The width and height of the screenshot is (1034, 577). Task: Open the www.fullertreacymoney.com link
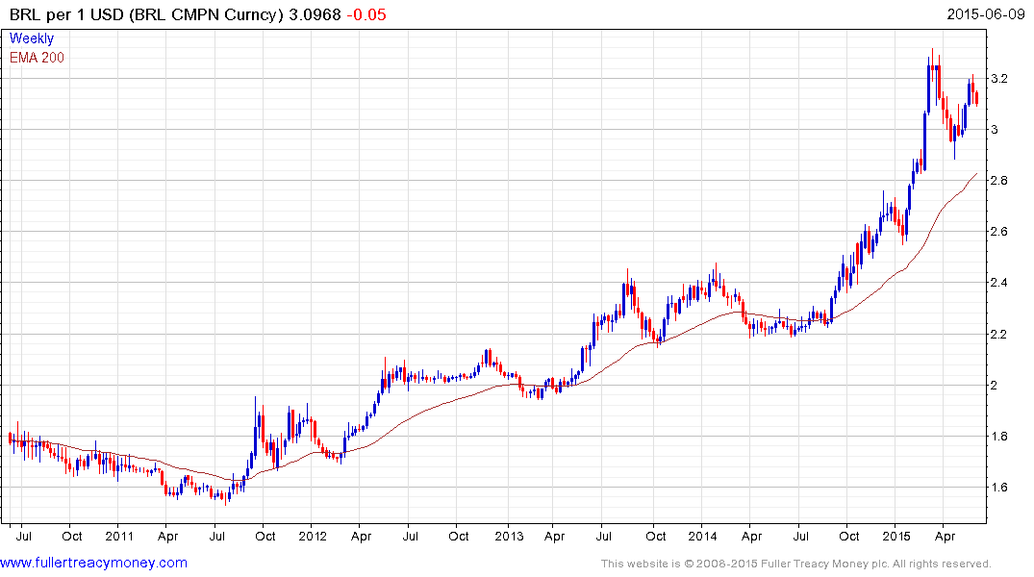click(93, 563)
